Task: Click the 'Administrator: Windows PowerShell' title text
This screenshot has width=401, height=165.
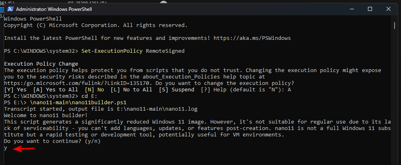Action: tap(54, 9)
